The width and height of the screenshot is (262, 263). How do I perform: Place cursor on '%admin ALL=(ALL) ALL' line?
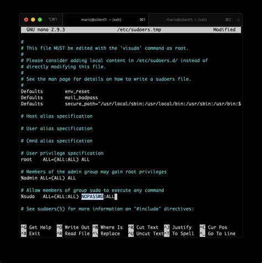tap(48, 178)
